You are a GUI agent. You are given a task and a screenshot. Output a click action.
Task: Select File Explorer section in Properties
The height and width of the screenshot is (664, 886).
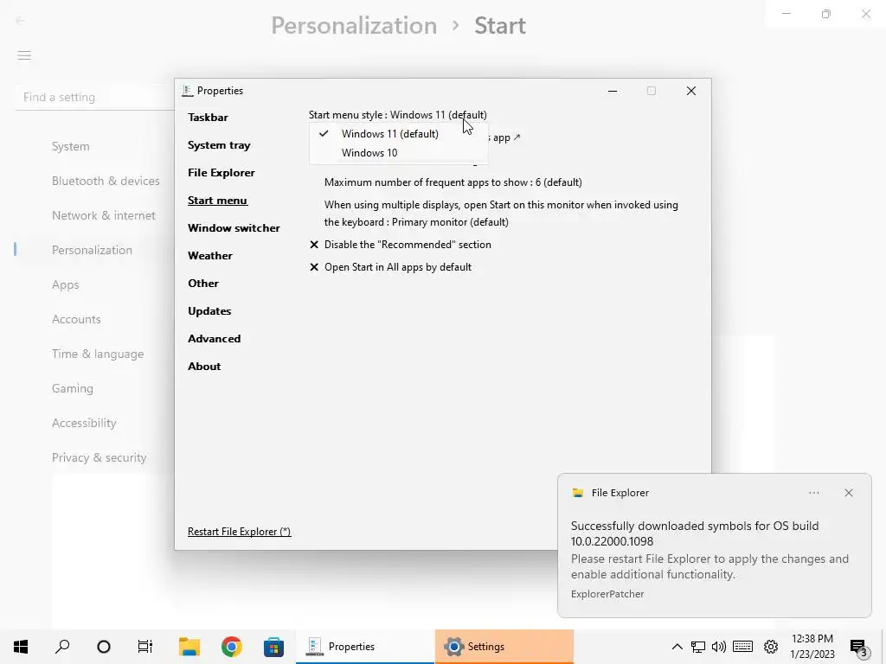click(221, 173)
